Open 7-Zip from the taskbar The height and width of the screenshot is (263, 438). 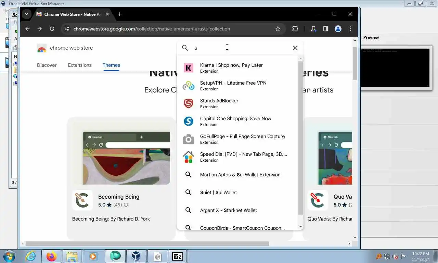(x=178, y=256)
